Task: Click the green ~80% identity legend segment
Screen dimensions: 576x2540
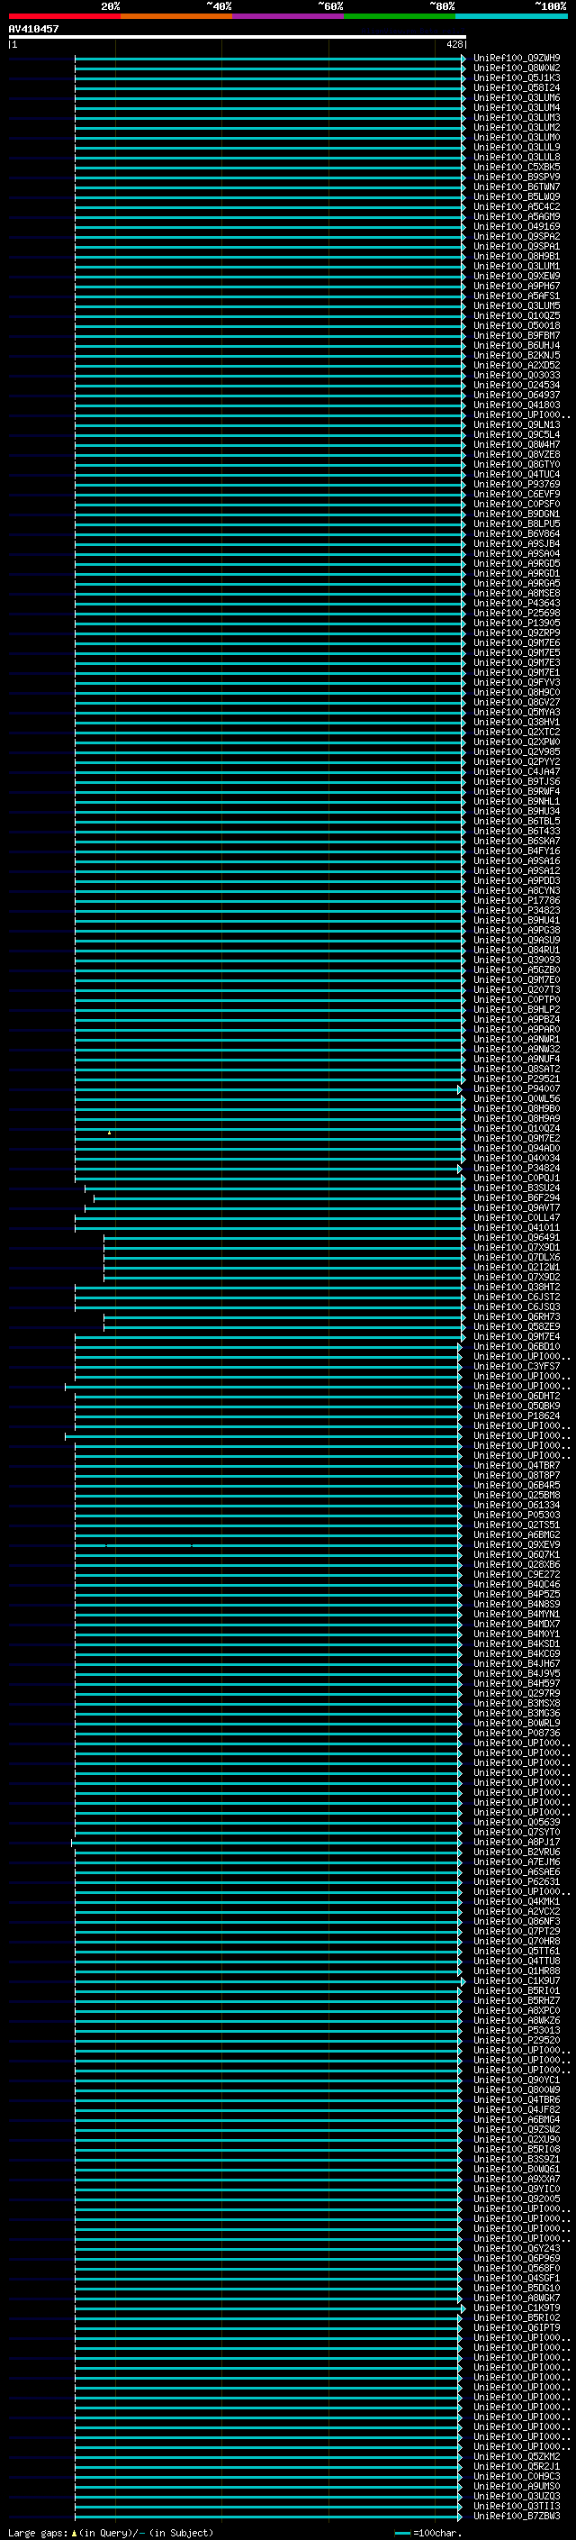Action: coord(400,16)
